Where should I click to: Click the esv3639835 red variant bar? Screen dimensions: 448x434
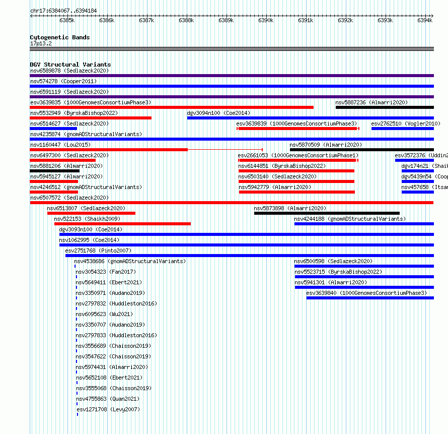pos(172,107)
